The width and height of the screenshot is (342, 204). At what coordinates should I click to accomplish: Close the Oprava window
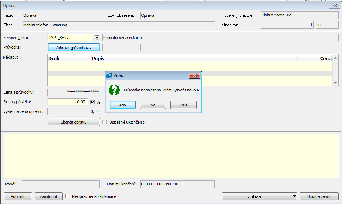(334, 6)
